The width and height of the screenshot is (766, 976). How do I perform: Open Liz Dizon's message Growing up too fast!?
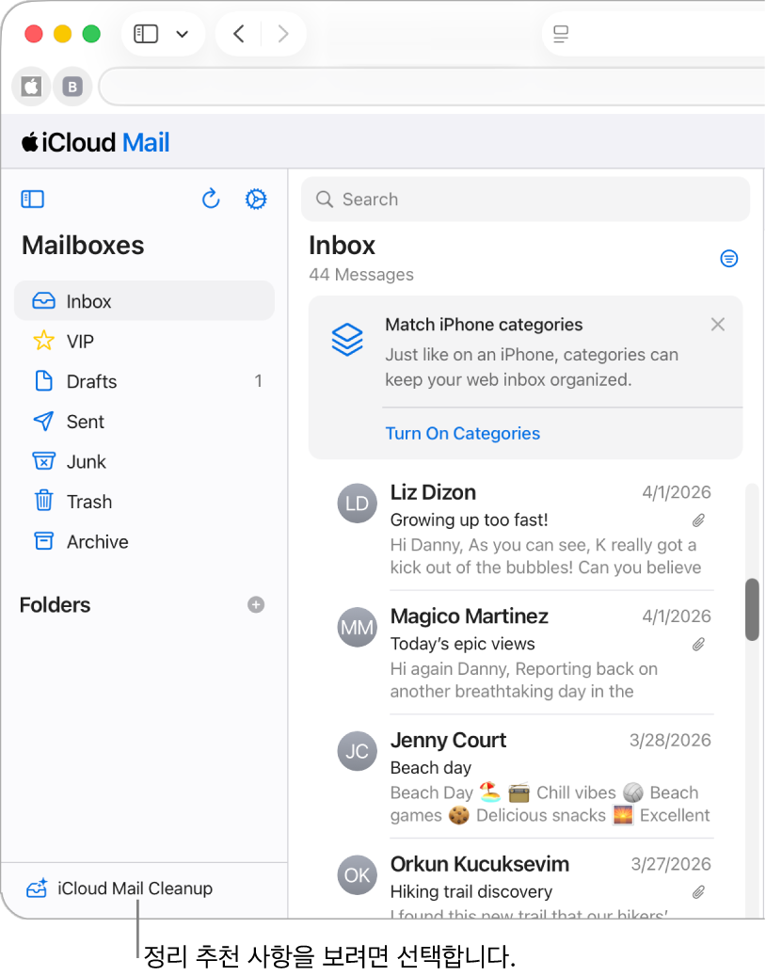[525, 529]
